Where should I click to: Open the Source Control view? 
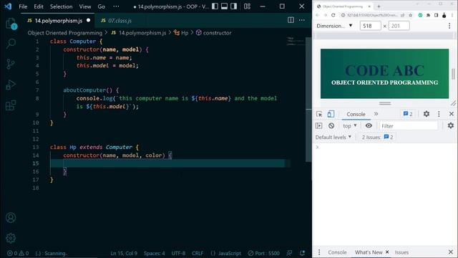click(11, 64)
